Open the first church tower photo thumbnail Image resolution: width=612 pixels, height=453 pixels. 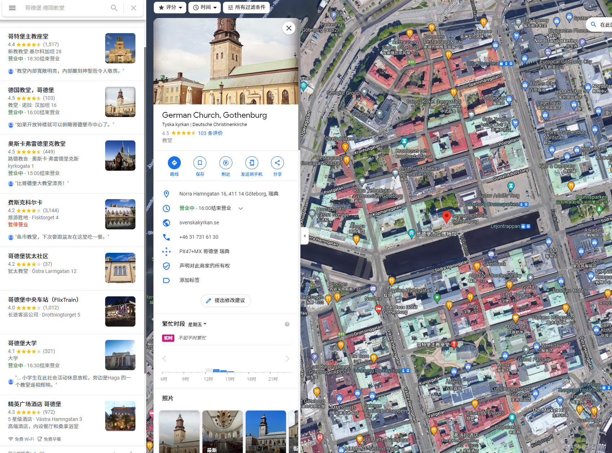179,432
